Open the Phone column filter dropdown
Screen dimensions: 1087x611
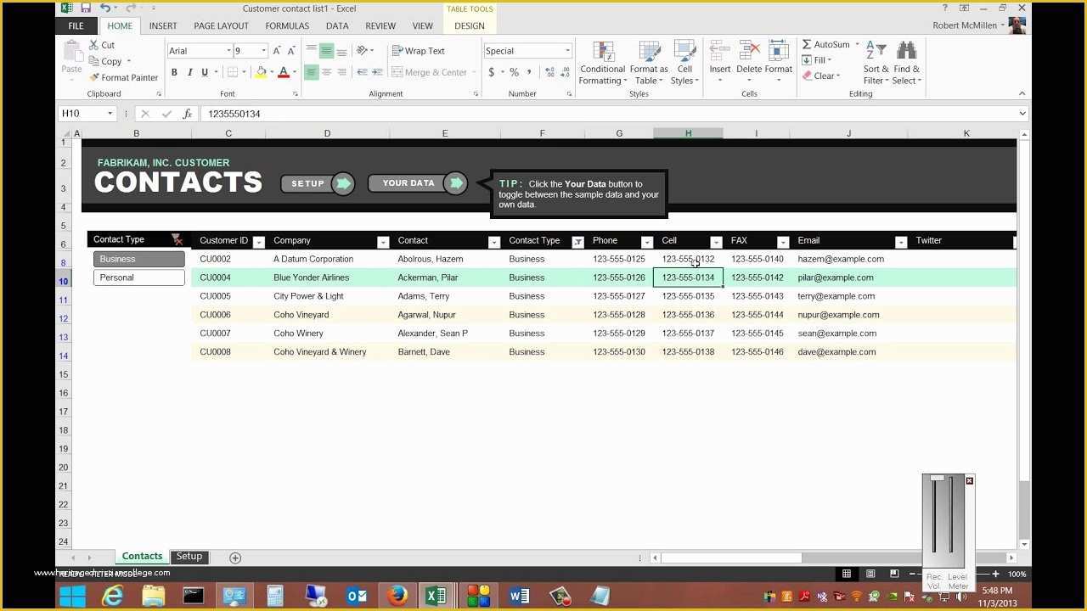tap(647, 242)
